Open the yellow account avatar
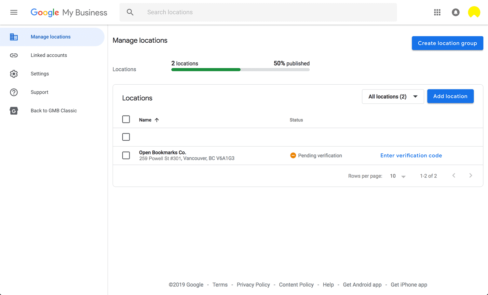 (x=474, y=12)
